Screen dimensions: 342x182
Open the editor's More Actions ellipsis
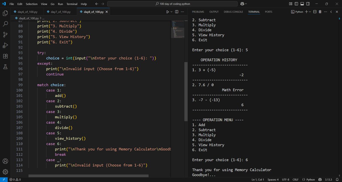tap(182, 12)
